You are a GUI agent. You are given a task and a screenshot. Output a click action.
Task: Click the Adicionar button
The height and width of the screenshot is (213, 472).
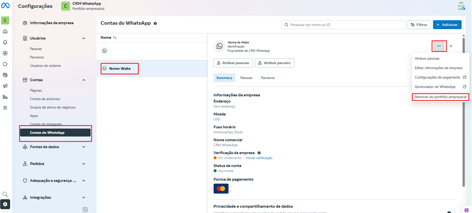coord(447,24)
